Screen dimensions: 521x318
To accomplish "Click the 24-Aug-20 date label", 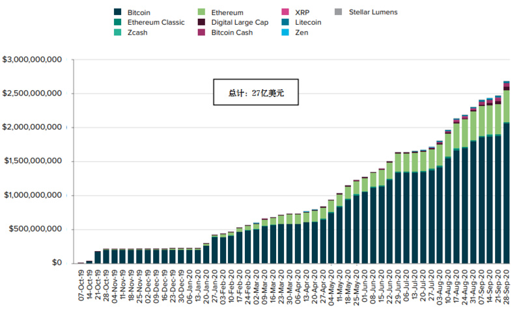I will point(464,287).
